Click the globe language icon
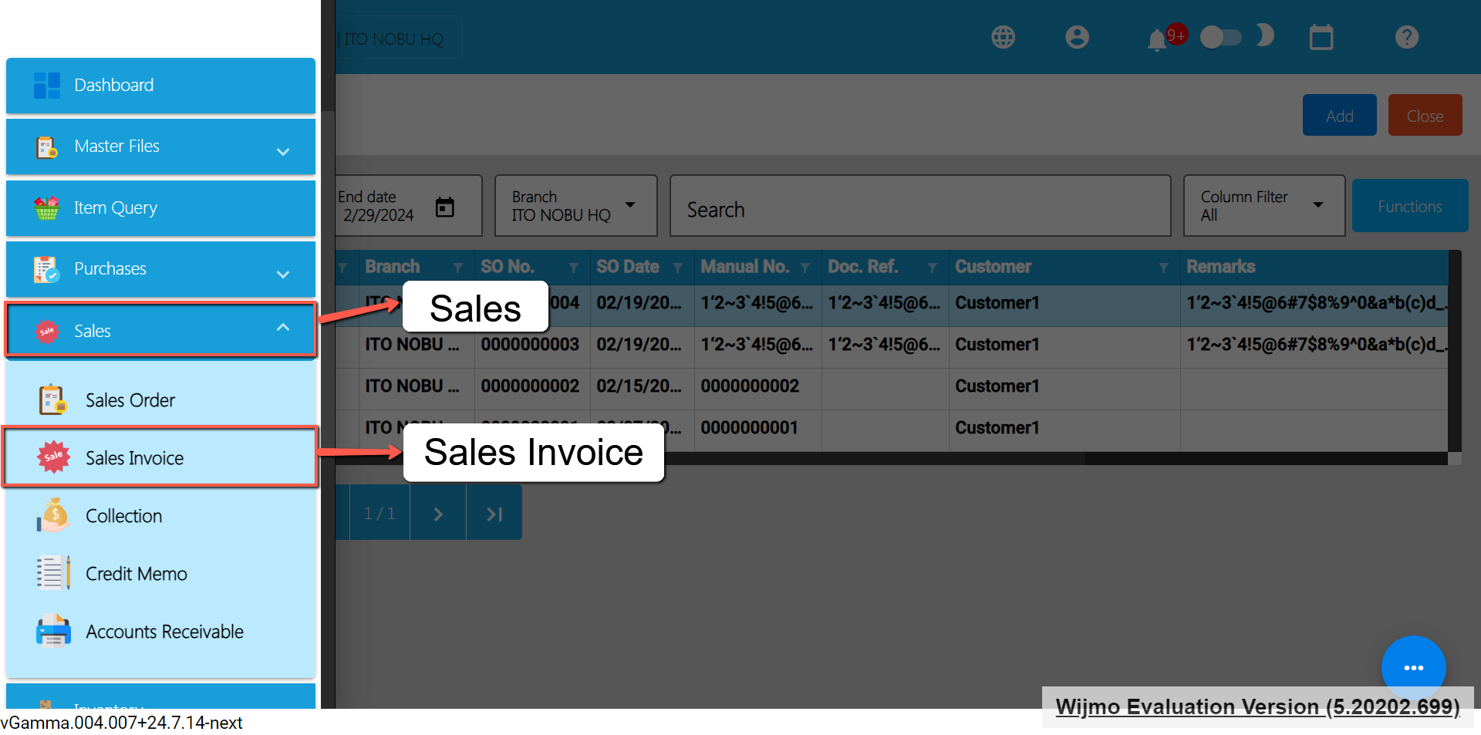 [1003, 37]
